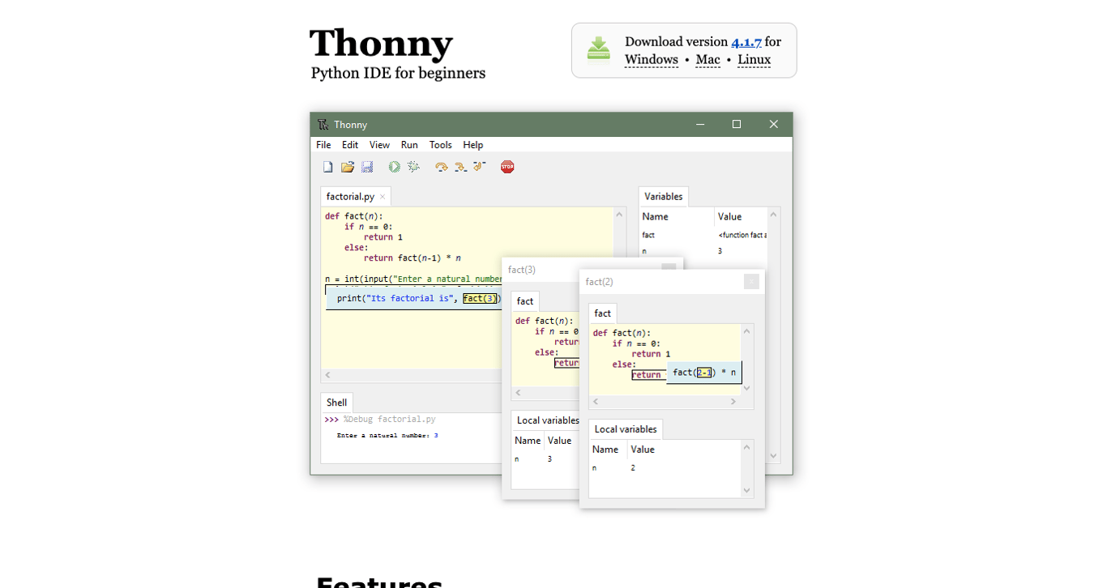The height and width of the screenshot is (588, 1107).
Task: Click fact(2) local variables scrollbar down arrow
Action: (747, 490)
